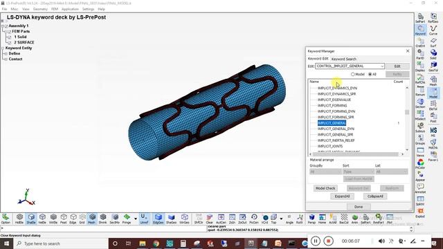Click the Done button
Screen dimensions: 443x249
coord(359,207)
